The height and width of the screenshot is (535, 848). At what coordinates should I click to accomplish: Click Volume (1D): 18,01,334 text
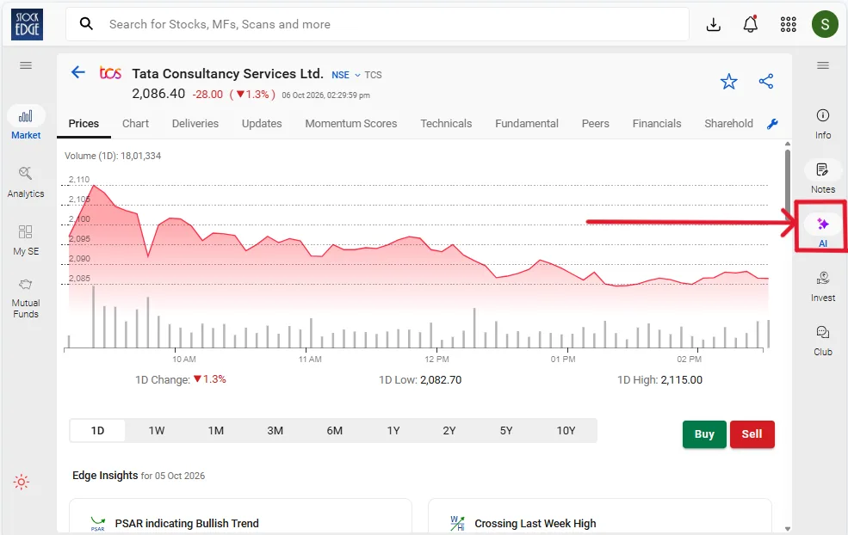(x=113, y=156)
